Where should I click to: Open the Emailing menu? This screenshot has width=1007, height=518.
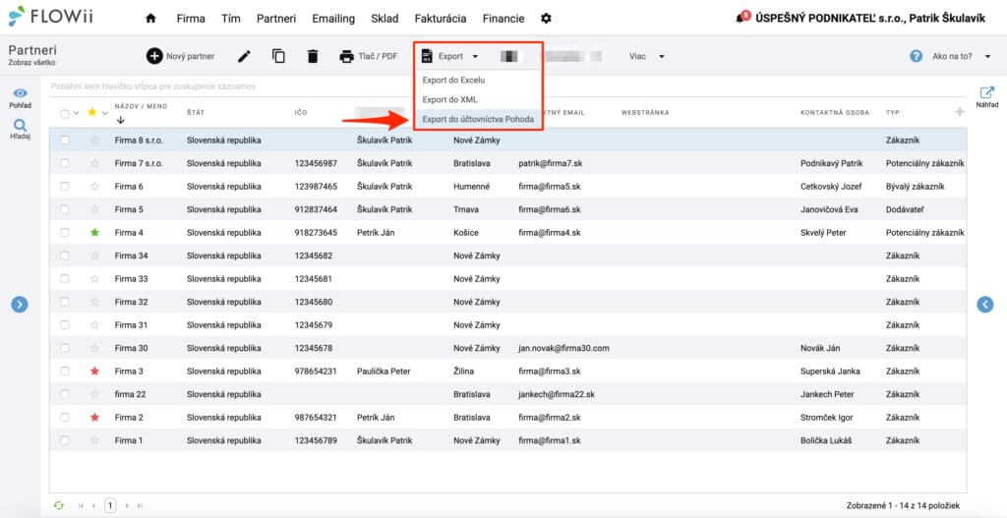pos(333,19)
